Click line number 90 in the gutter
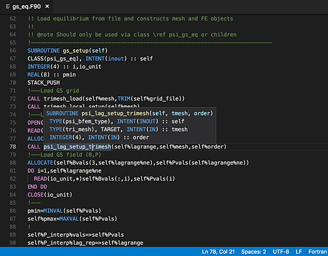 13,243
